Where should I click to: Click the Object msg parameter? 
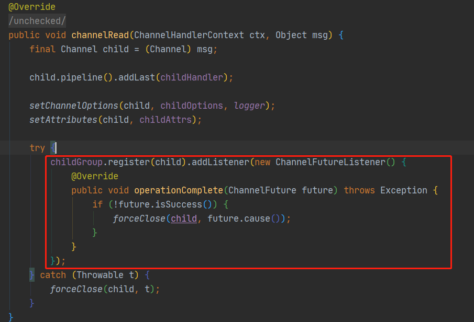302,36
